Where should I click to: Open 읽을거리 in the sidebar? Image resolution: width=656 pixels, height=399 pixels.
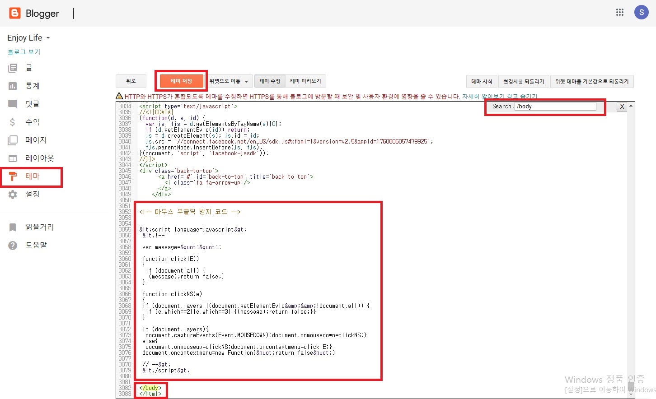(40, 227)
